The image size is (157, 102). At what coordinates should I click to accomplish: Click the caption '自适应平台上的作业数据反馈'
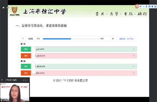tap(71, 80)
